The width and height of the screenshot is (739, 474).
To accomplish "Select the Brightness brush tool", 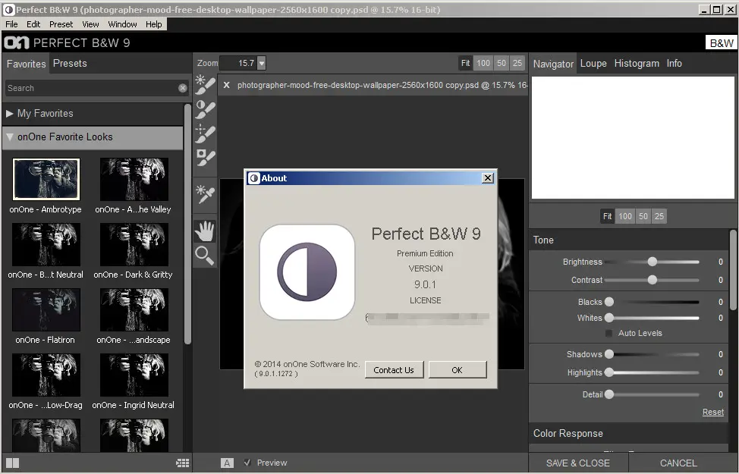I will 205,84.
